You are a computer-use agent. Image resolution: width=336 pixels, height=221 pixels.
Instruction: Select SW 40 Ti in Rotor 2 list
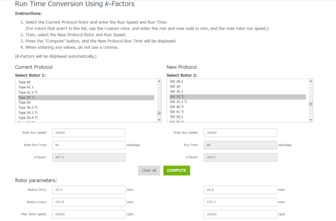click(x=238, y=107)
